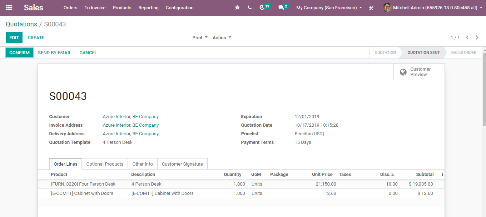Go to next record arrow

(477, 37)
